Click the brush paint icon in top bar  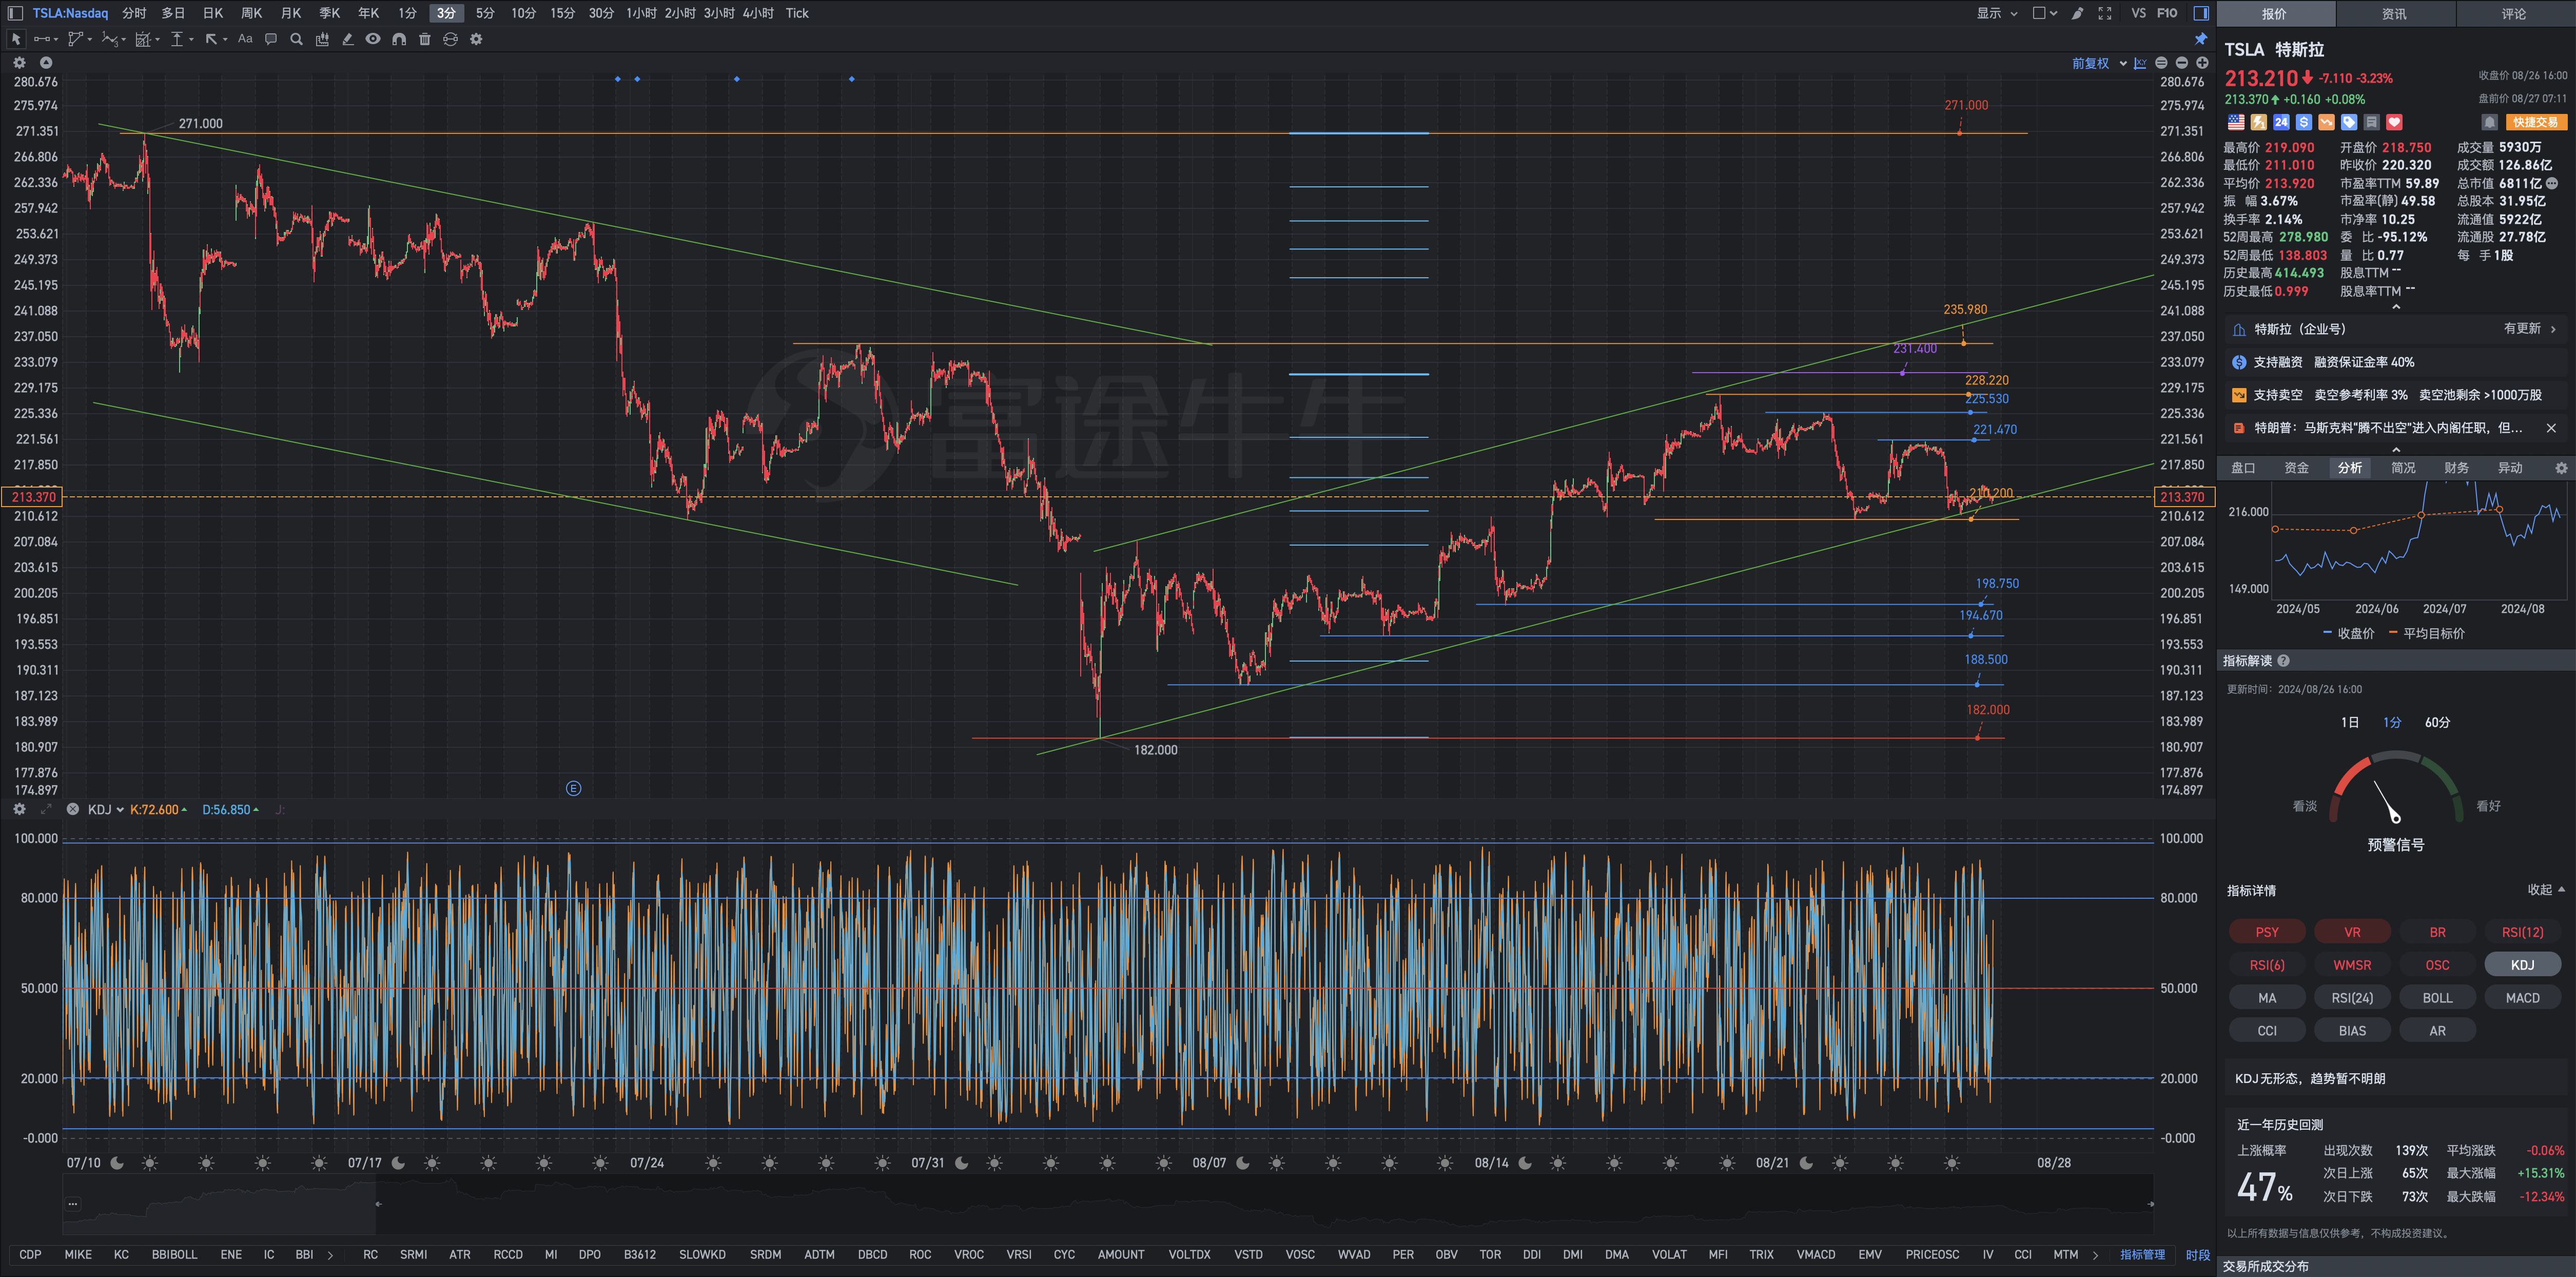click(2078, 13)
